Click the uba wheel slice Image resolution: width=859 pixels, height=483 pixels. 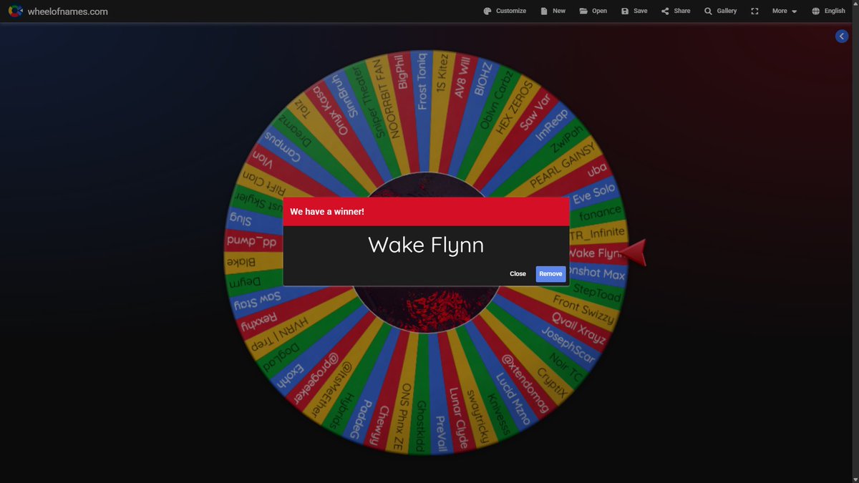597,170
